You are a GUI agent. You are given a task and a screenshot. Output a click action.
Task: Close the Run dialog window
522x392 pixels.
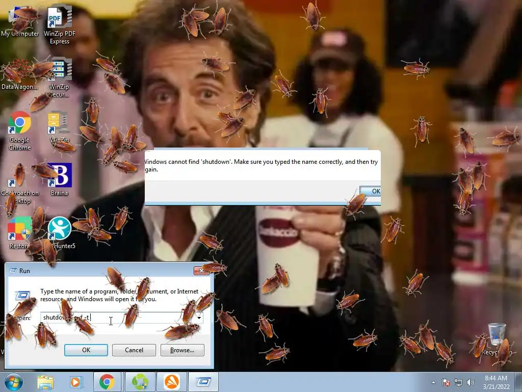201,271
